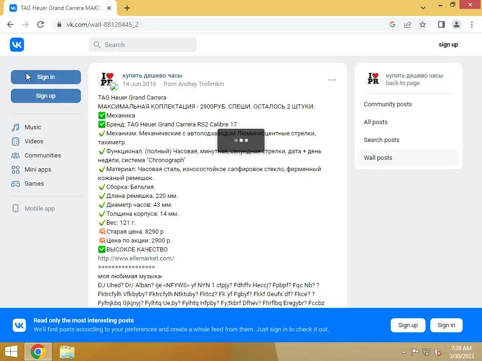Open community name купить дешево часы in post
482x361 pixels.
[152, 76]
